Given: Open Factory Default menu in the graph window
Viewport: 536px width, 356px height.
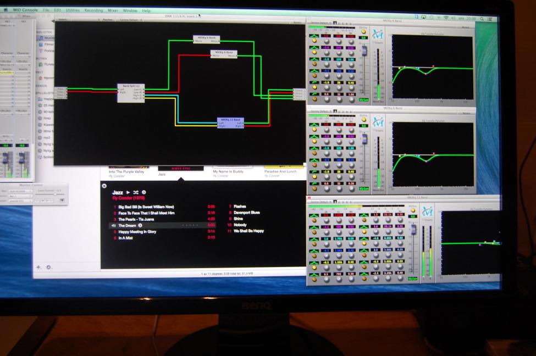Looking at the screenshot, I should pos(130,20).
